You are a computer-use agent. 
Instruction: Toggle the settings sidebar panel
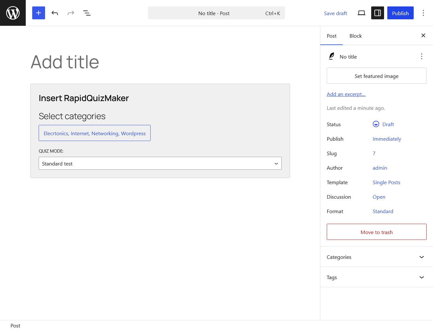tap(378, 13)
